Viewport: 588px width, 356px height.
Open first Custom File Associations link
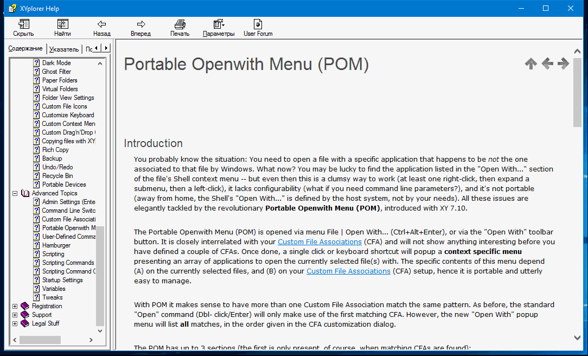coord(319,241)
